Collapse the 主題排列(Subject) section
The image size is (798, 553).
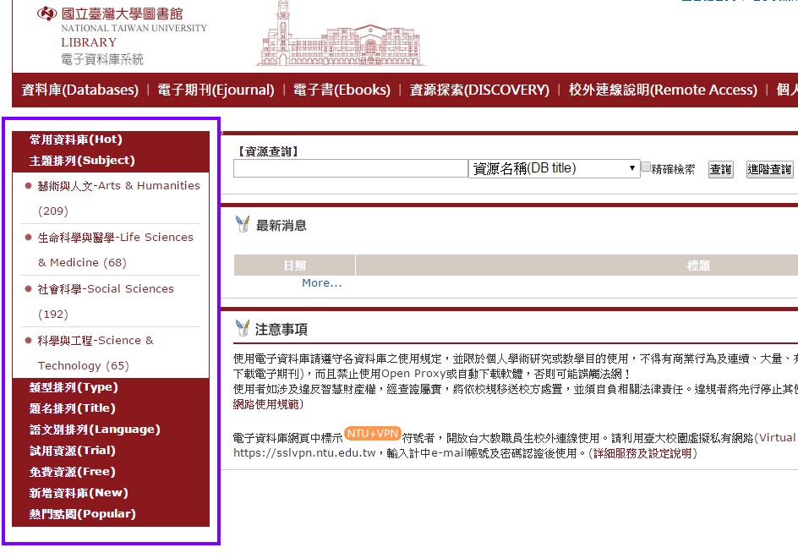pos(82,161)
